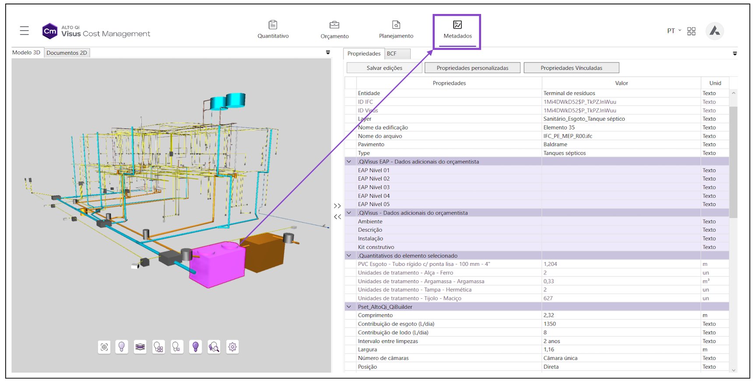This screenshot has width=753, height=381.
Task: Collapse Quantitativos do elemento selecionado group
Action: point(349,256)
